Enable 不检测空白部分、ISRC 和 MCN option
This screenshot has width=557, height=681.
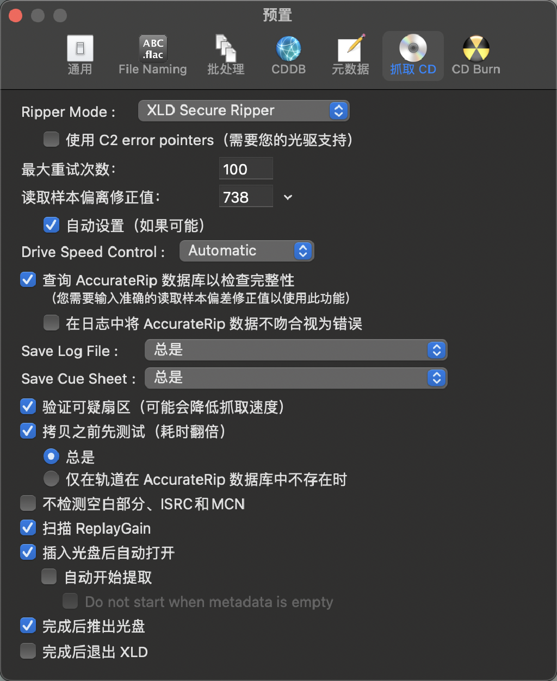point(28,503)
